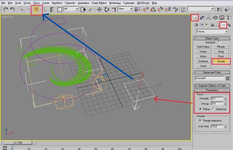
Task: Enable the AutoGrid checkbox
Action: point(219,42)
